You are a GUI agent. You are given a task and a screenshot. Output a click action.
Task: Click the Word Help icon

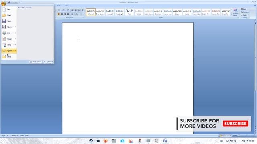pos(255,6)
